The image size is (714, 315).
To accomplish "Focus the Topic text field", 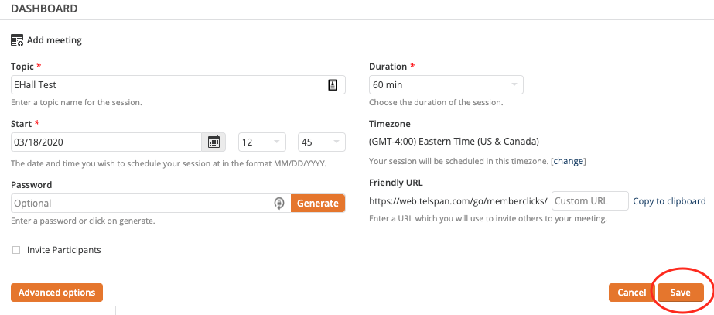I will pyautogui.click(x=178, y=85).
